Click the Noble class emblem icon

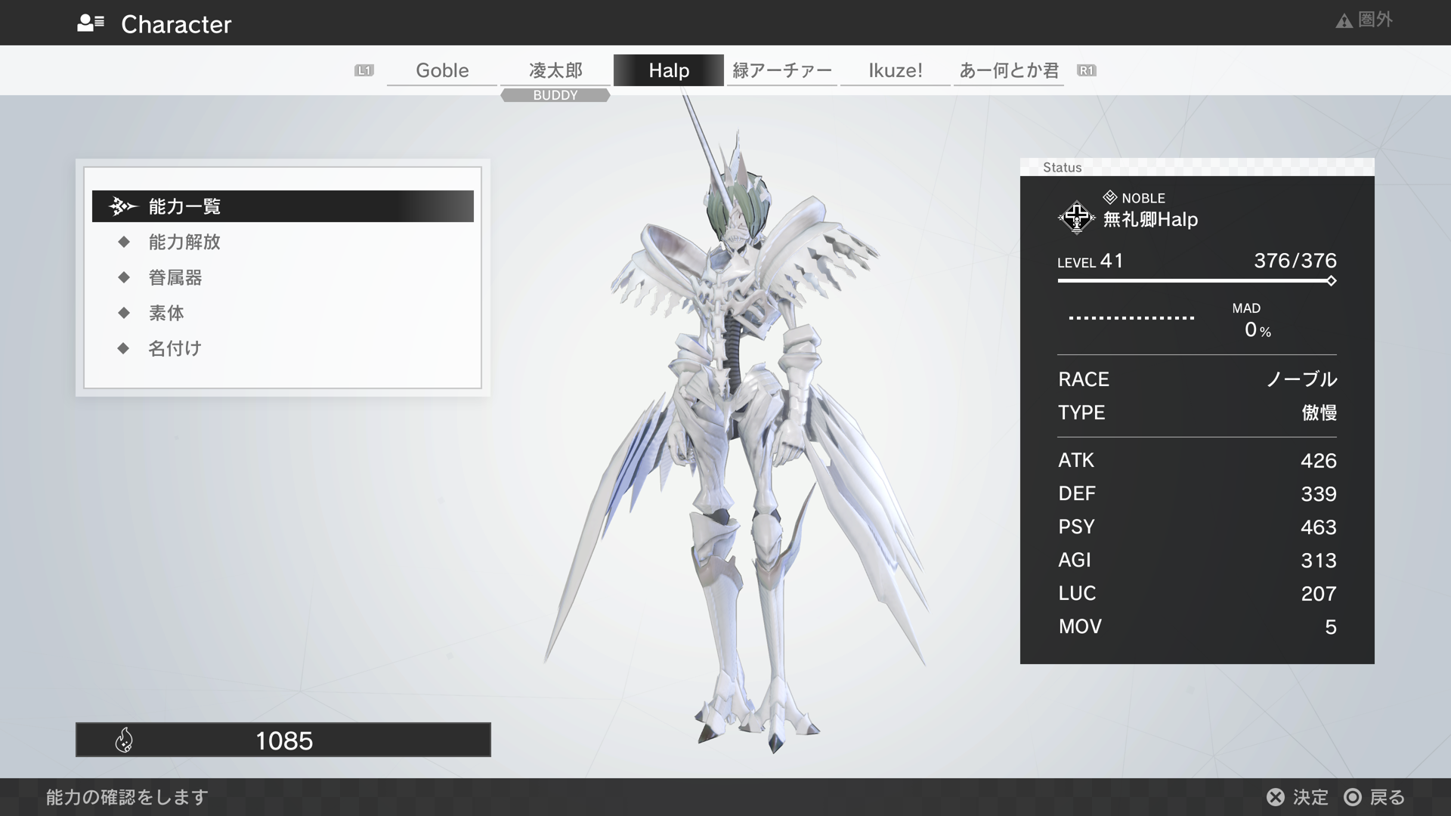[1076, 218]
